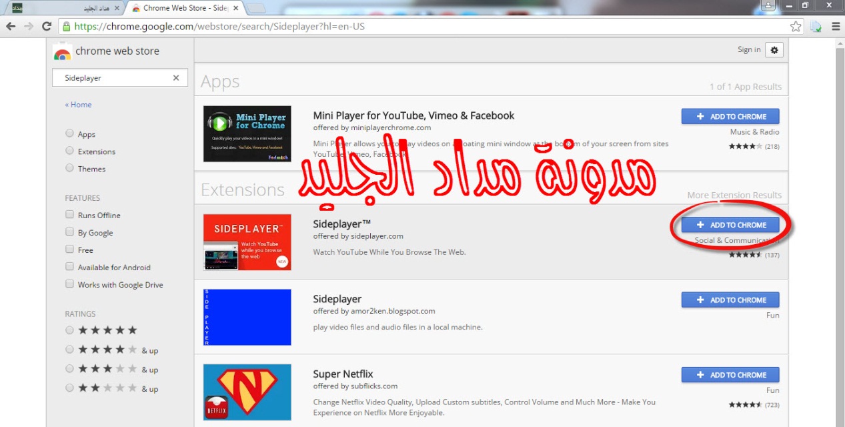Viewport: 845px width, 427px height.
Task: Click the Sign in link
Action: pyautogui.click(x=749, y=49)
